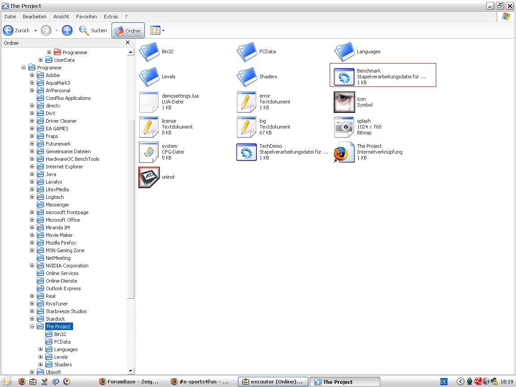
Task: Select the splash bitmap file
Action: click(x=344, y=127)
